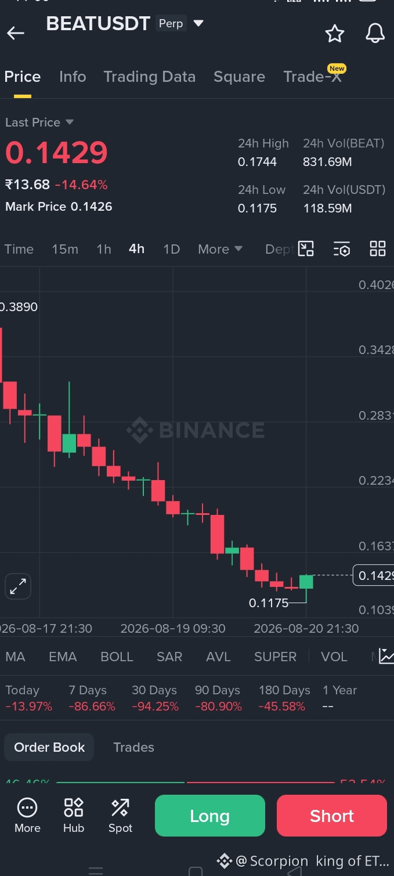The image size is (394, 876).
Task: Select 15m chart interval
Action: coord(65,249)
